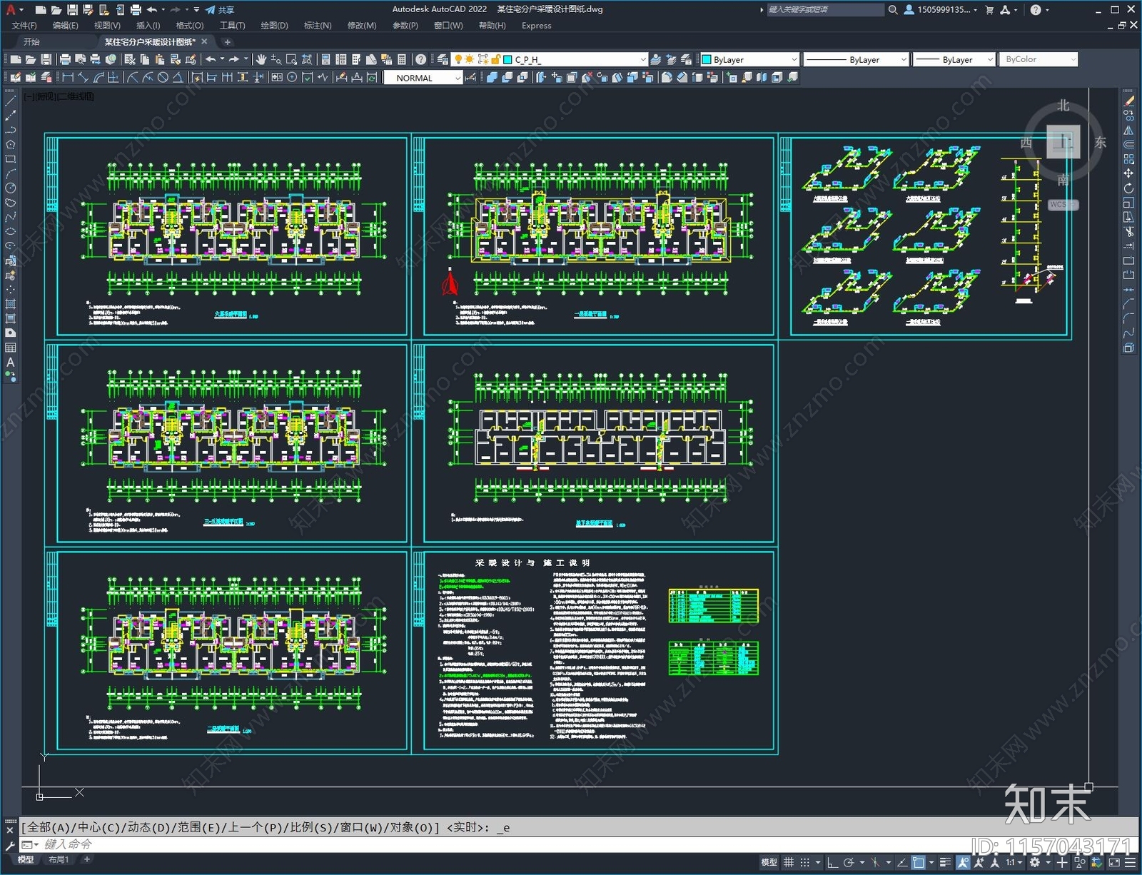1142x875 pixels.
Task: Open the QuickCalc calculator icon
Action: [x=402, y=59]
